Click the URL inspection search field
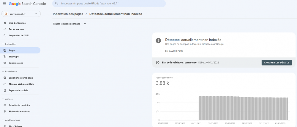This screenshot has width=297, height=127. click(x=109, y=4)
